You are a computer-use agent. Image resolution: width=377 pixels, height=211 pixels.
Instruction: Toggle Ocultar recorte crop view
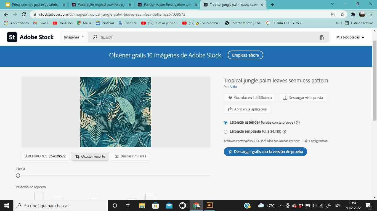tap(90, 156)
